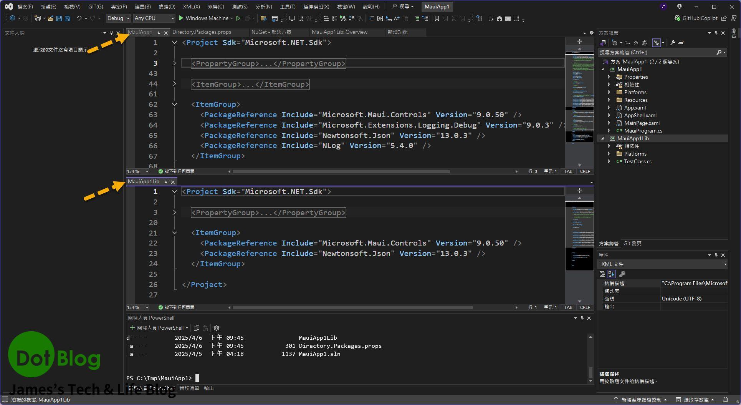Image resolution: width=741 pixels, height=405 pixels.
Task: Click Collapse All in Solution Explorer toolbar
Action: tap(636, 43)
